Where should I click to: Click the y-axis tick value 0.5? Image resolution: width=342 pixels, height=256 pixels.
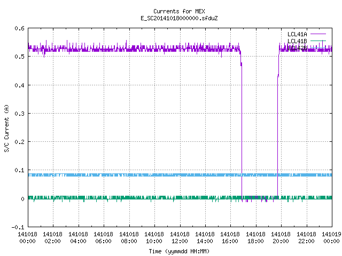point(19,57)
